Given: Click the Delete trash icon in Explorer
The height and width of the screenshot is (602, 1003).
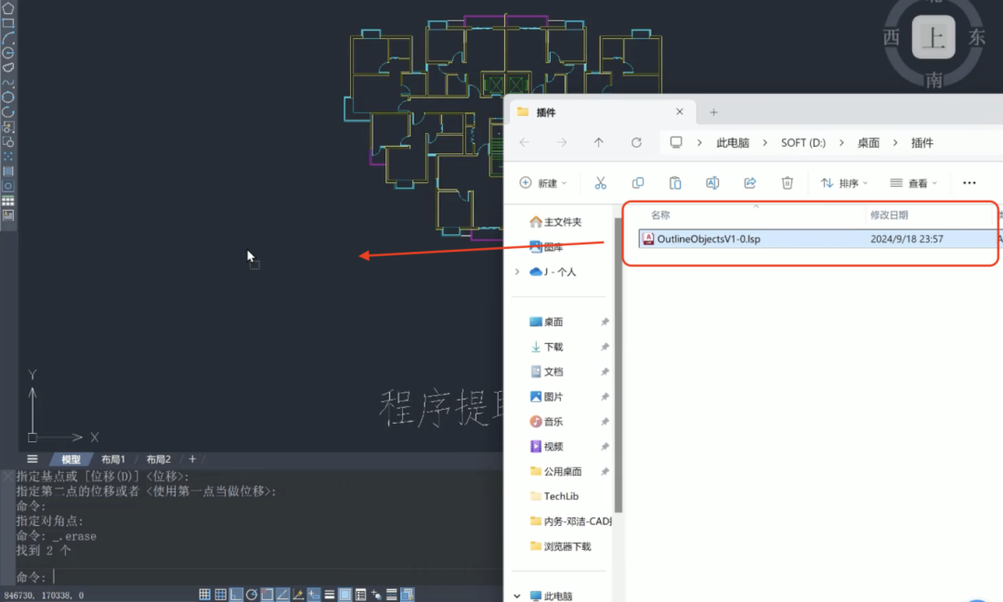Looking at the screenshot, I should click(x=788, y=183).
